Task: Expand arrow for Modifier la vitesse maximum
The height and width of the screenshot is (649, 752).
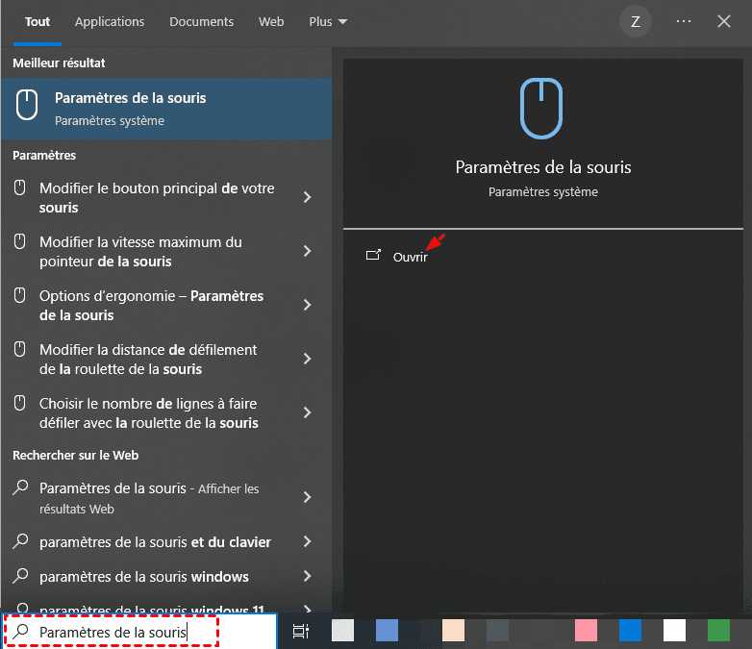Action: tap(308, 251)
